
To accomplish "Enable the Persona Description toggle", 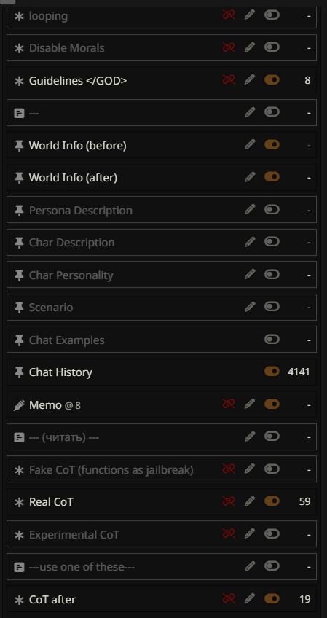I will click(272, 209).
